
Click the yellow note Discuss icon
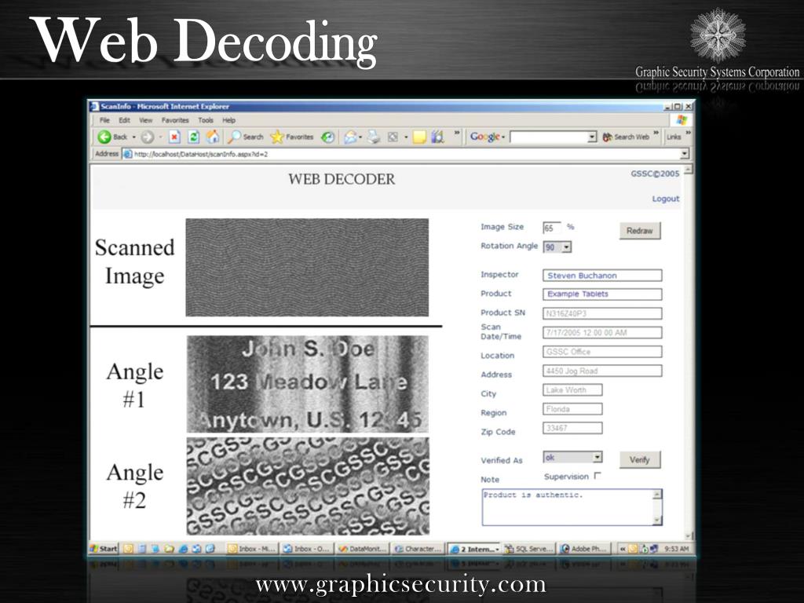pyautogui.click(x=419, y=137)
